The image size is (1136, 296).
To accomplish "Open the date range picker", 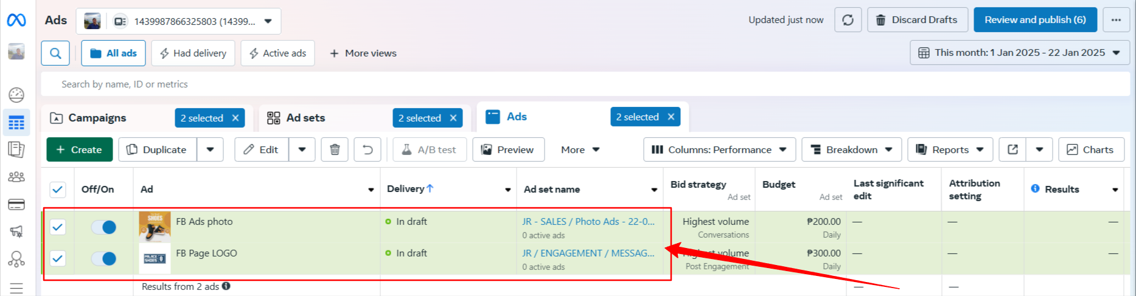I will (1019, 53).
